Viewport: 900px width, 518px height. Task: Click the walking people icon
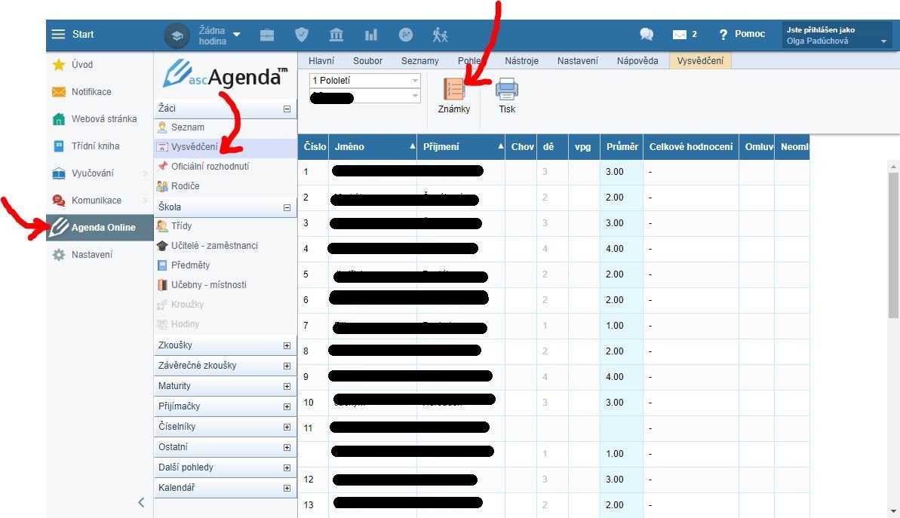(440, 35)
